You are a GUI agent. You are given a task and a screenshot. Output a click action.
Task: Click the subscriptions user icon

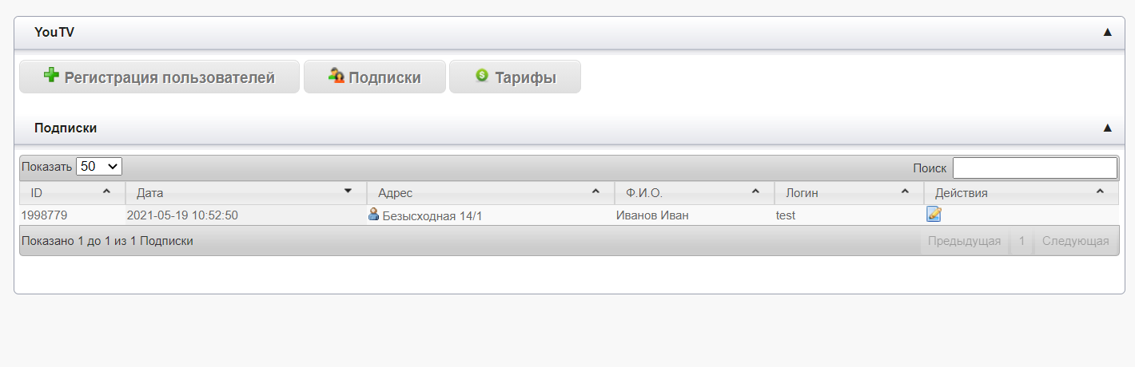(337, 76)
